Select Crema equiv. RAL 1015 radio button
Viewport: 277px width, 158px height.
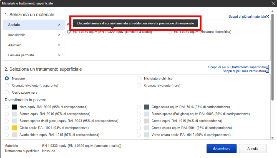[139, 121]
